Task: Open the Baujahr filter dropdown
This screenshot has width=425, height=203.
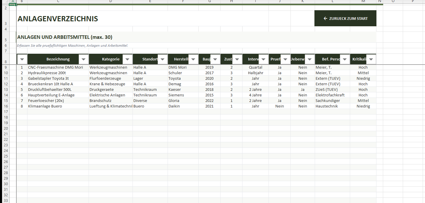Action: pyautogui.click(x=215, y=59)
